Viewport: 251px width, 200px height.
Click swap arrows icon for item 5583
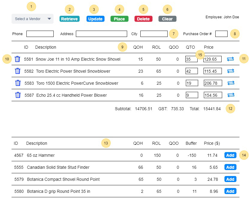[x=231, y=83]
